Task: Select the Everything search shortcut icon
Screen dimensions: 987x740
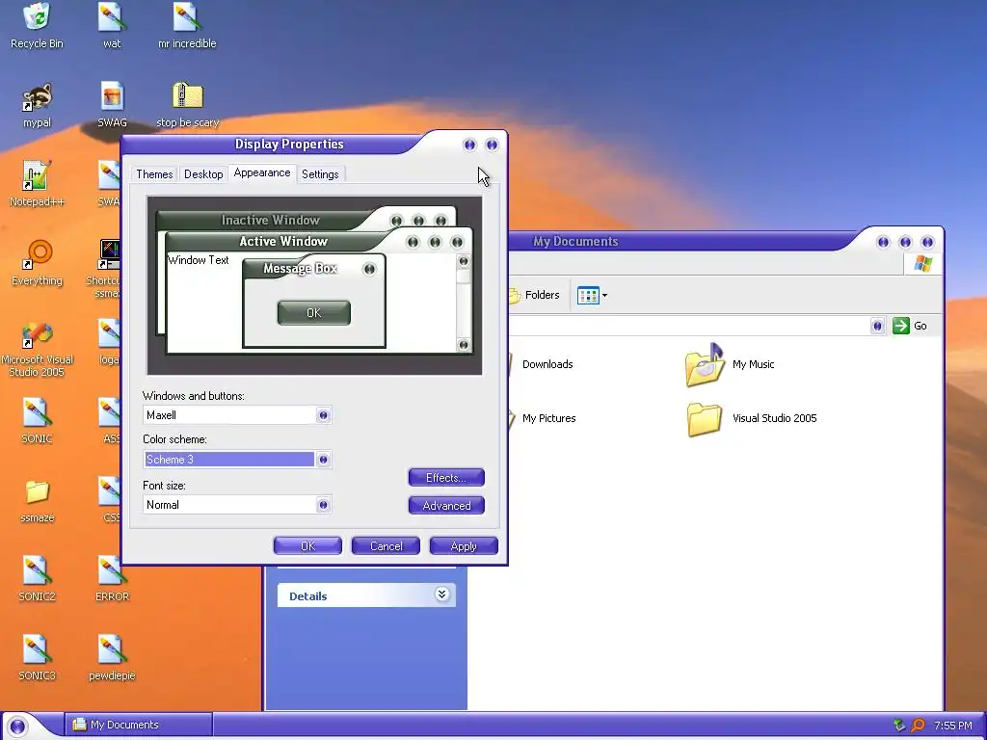Action: tap(37, 254)
